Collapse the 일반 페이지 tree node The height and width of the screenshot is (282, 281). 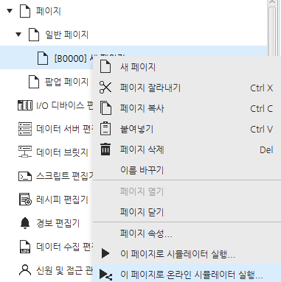(18, 35)
